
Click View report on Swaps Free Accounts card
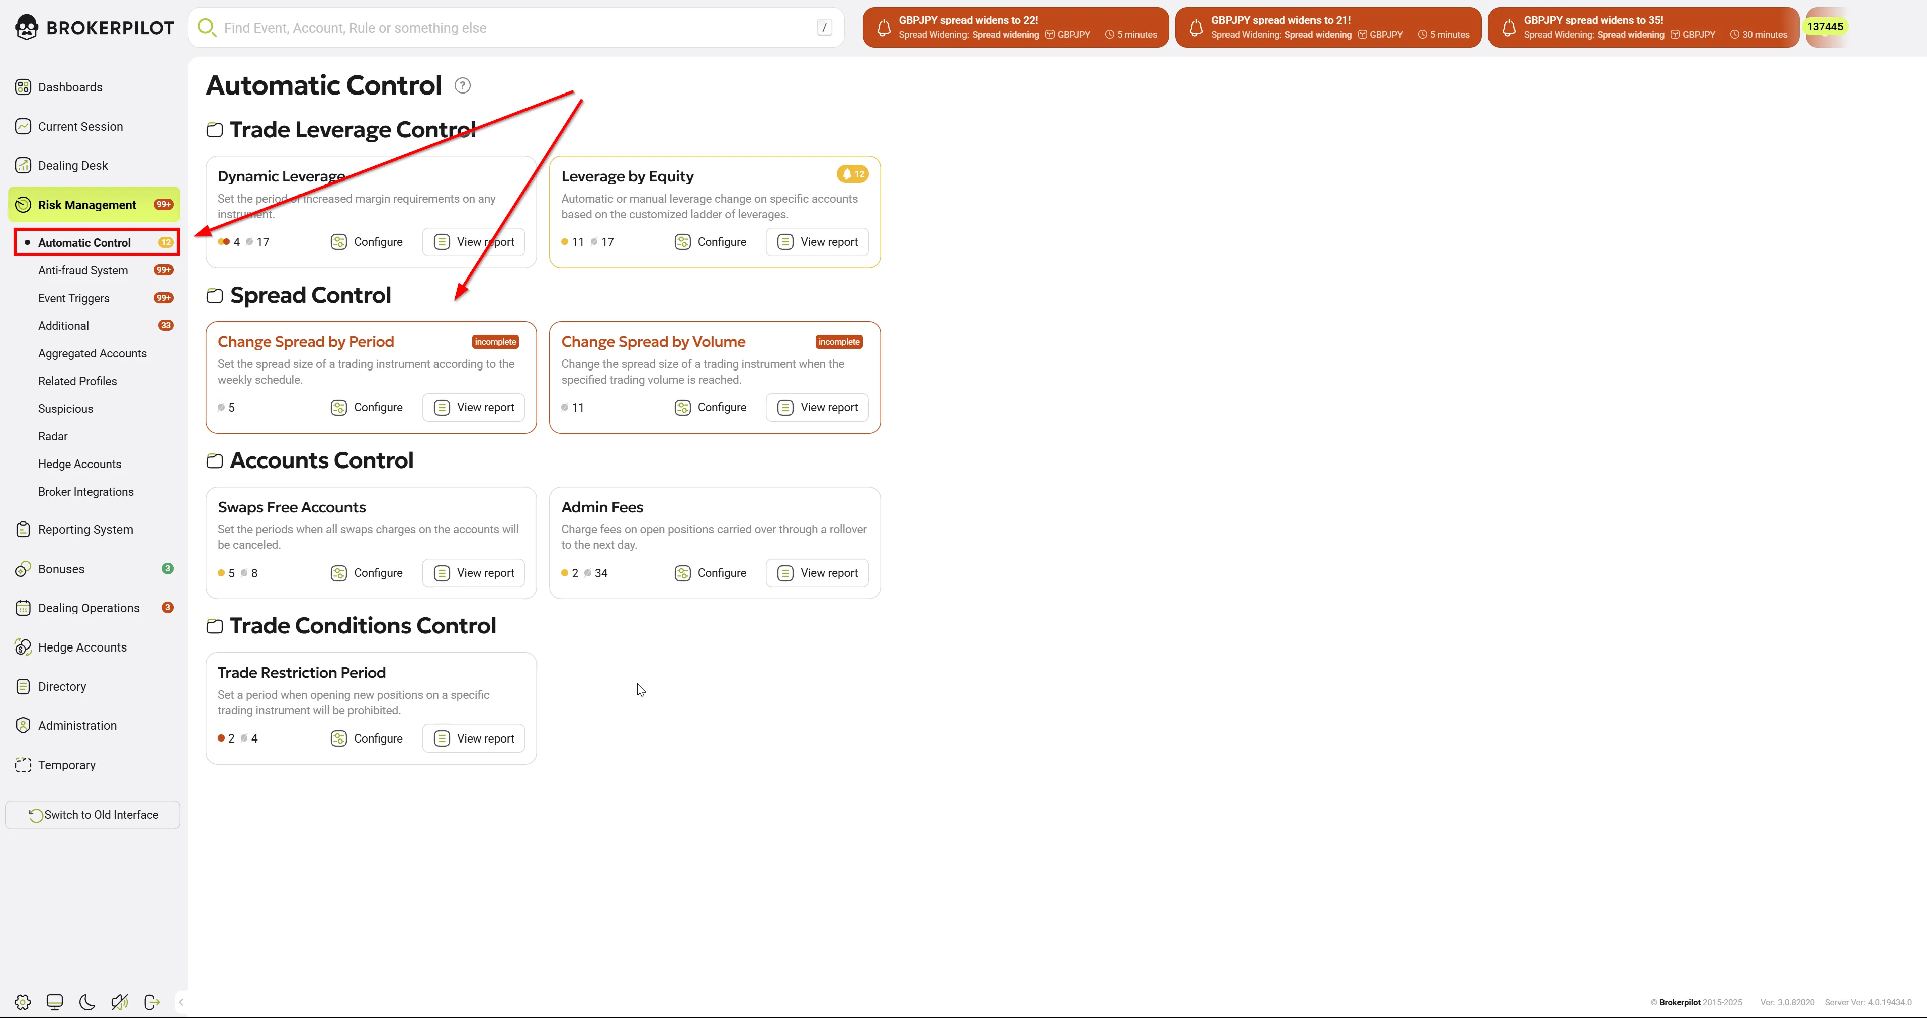point(474,572)
